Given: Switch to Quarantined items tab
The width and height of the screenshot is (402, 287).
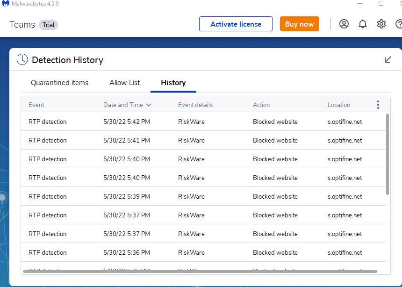Looking at the screenshot, I should point(59,83).
